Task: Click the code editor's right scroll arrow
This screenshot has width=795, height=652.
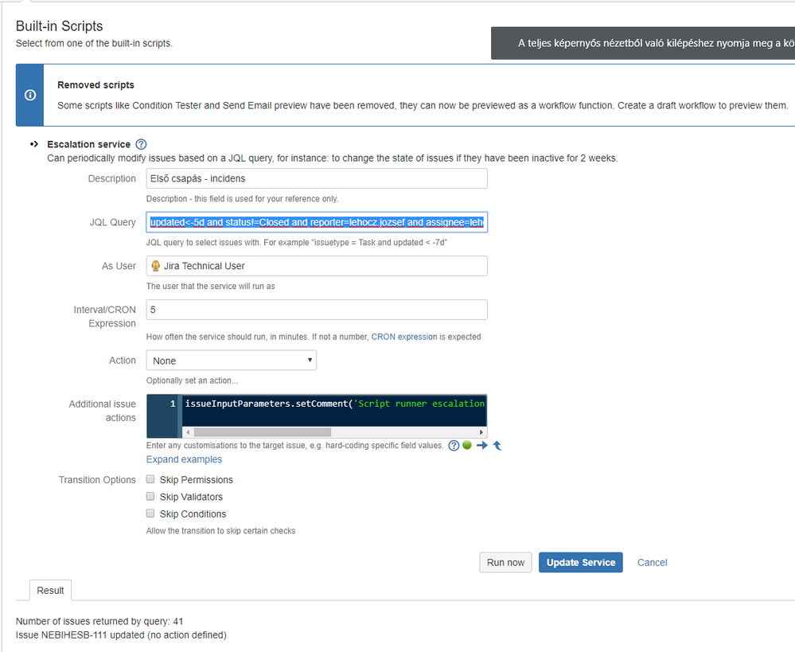Action: pyautogui.click(x=481, y=432)
